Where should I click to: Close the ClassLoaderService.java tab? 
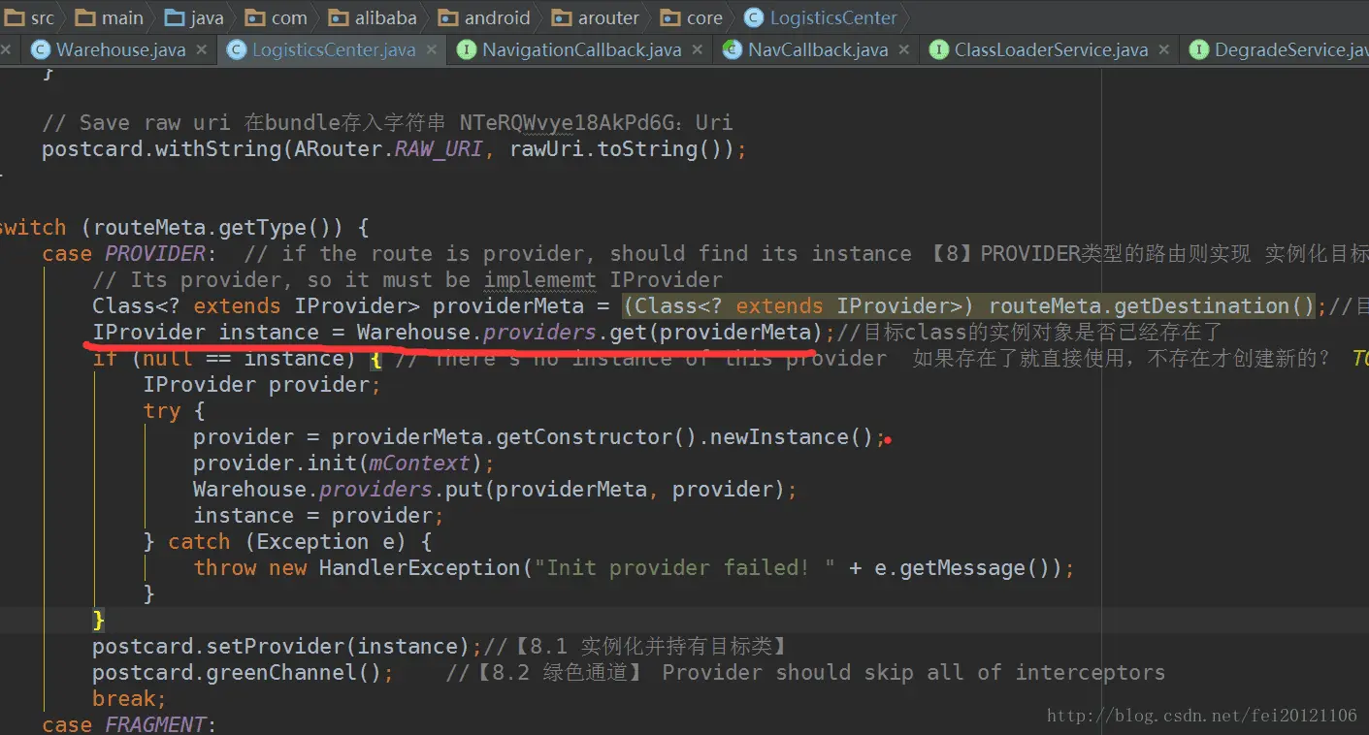click(x=1164, y=49)
